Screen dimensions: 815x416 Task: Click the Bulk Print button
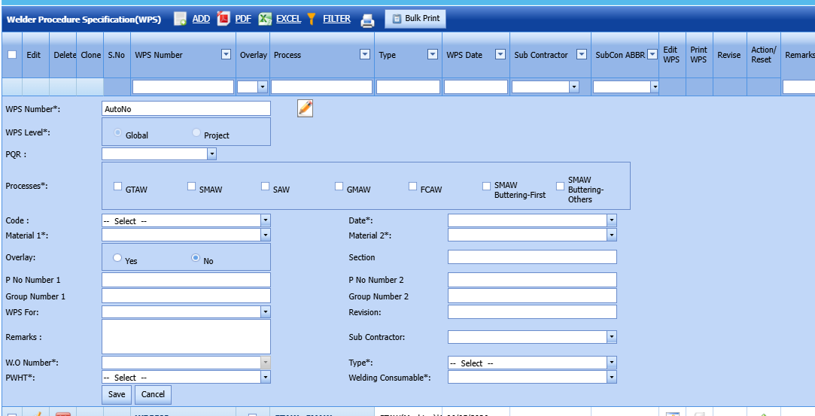click(x=415, y=19)
